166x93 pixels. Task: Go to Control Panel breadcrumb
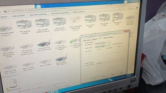click(x=17, y=11)
